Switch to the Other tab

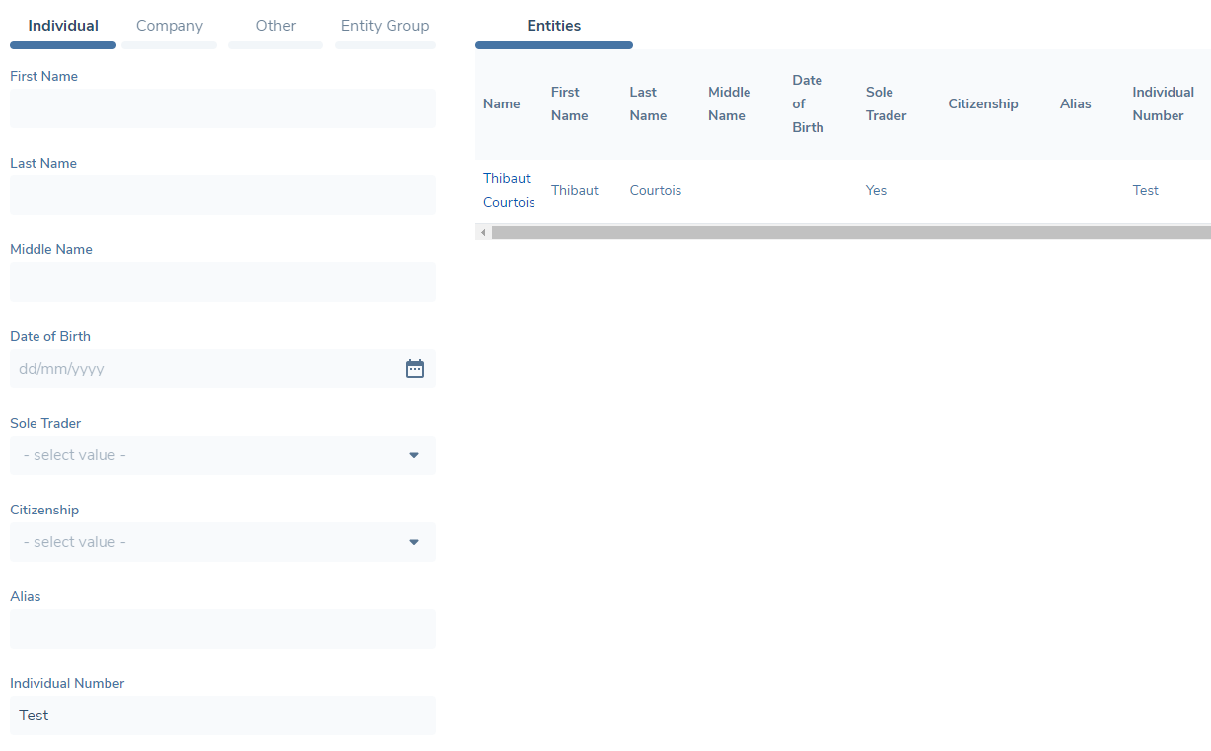pos(275,27)
